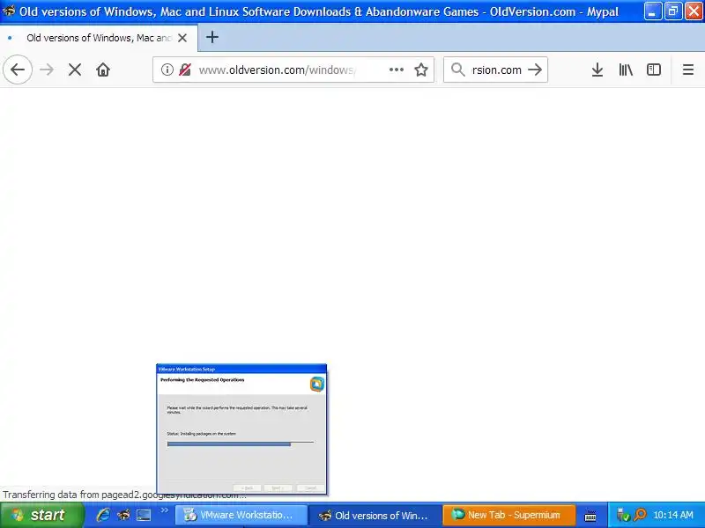Image resolution: width=705 pixels, height=528 pixels.
Task: Click the orange magnifier tray icon
Action: point(640,515)
